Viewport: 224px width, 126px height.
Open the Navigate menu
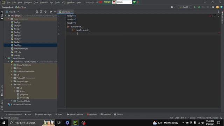(28, 2)
